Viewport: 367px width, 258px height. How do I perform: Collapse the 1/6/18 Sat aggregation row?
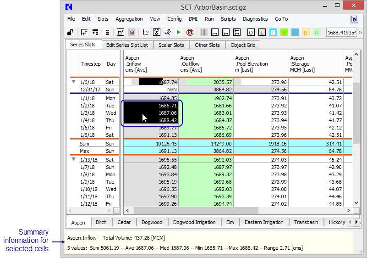(73, 82)
